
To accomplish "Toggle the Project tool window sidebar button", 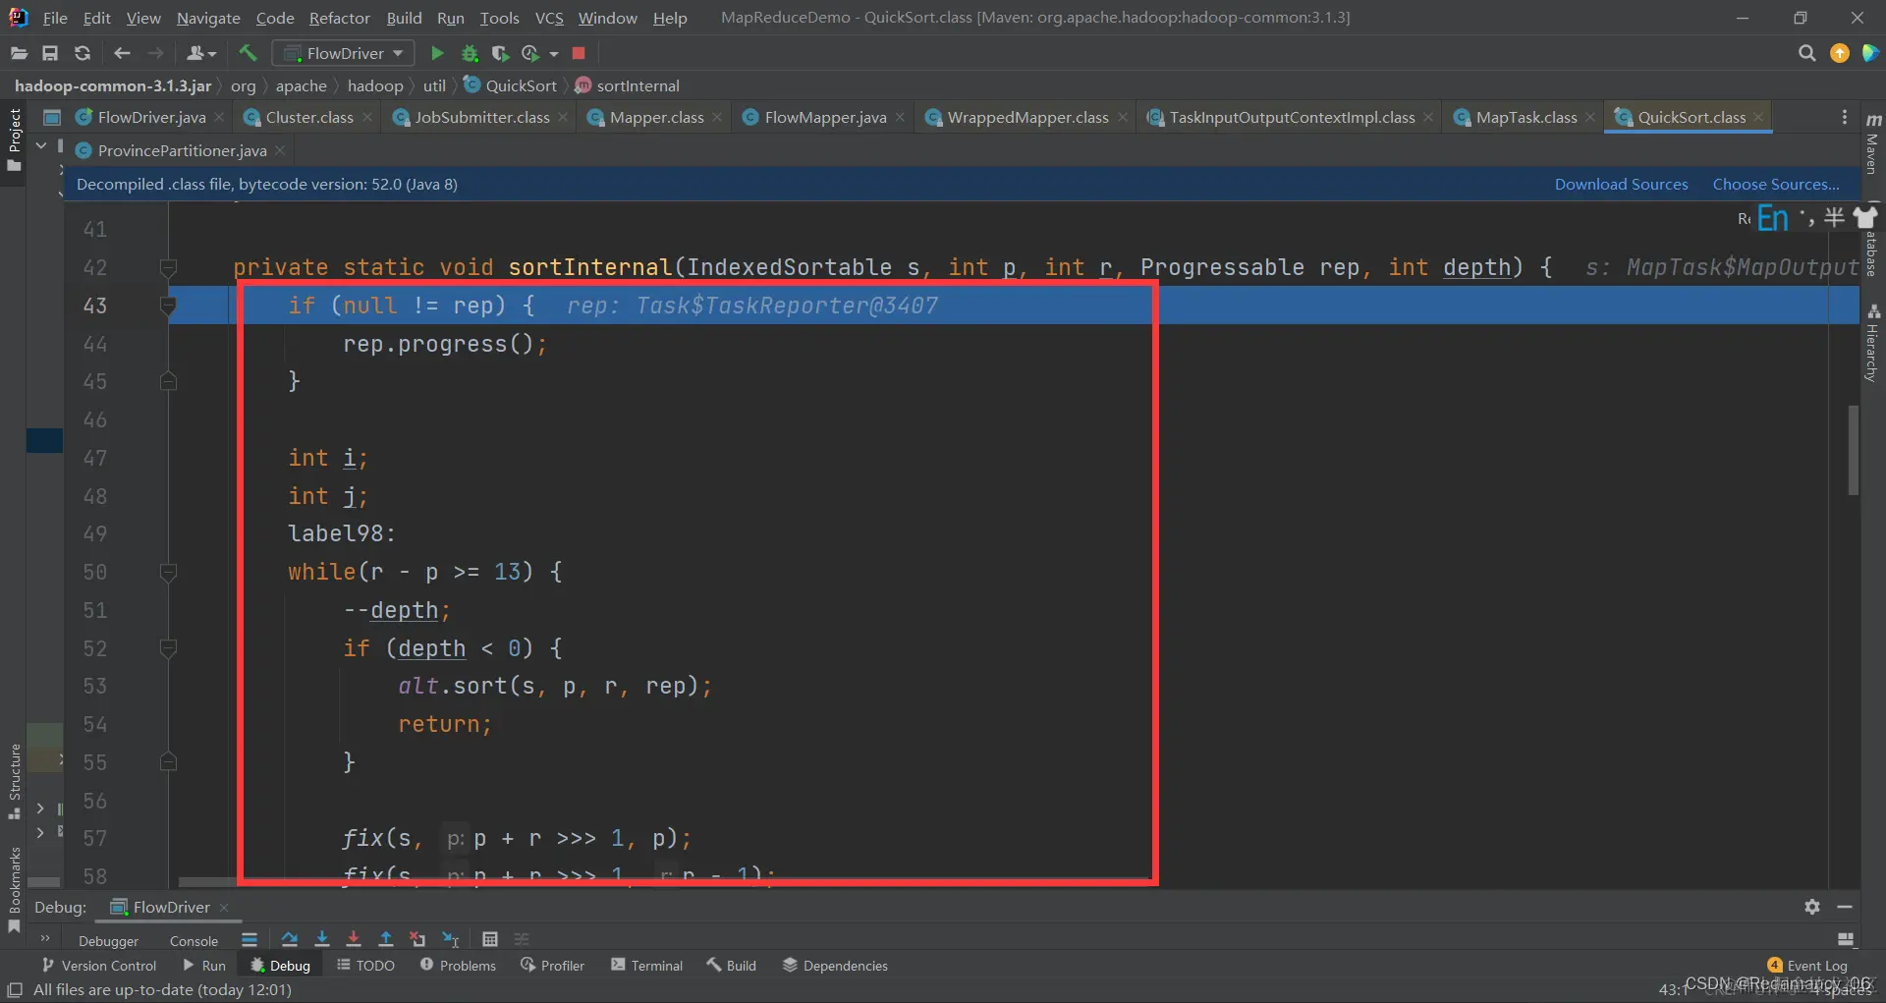I will pos(14,140).
